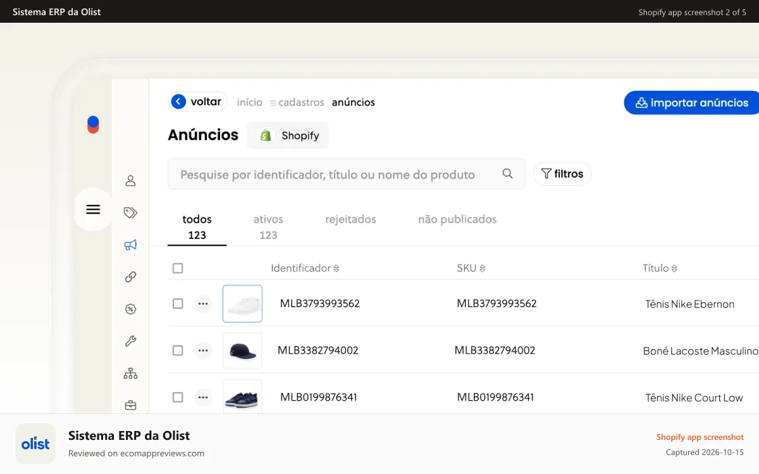
Task: Open the link integrations sidebar icon
Action: coord(130,277)
